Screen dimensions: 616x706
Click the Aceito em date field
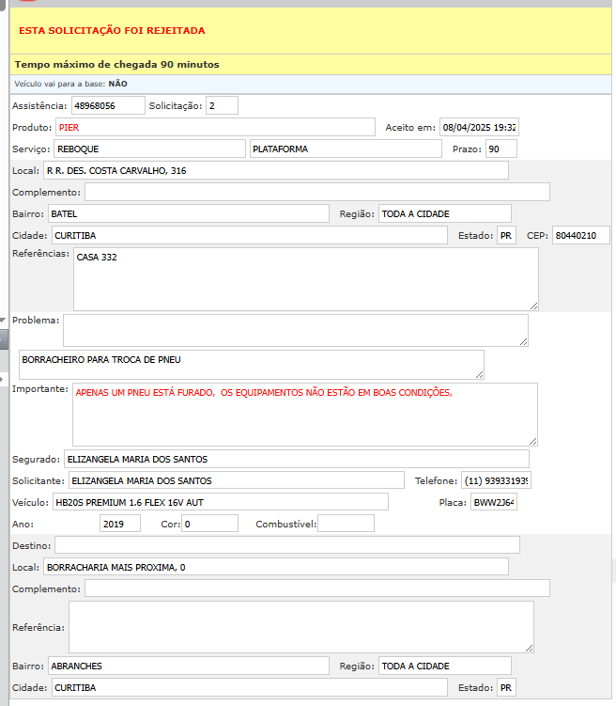[x=479, y=127]
